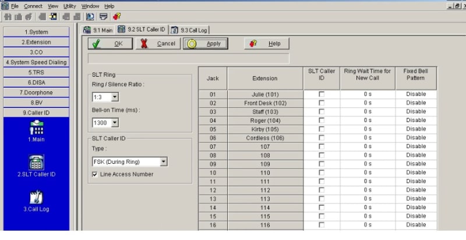Click the fourth greyed toolbar icon
466x240 pixels.
(x=42, y=17)
